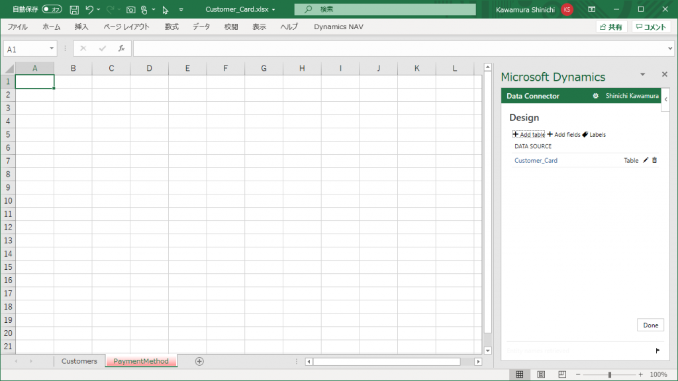Click the Add table button
The width and height of the screenshot is (678, 381).
coord(528,134)
